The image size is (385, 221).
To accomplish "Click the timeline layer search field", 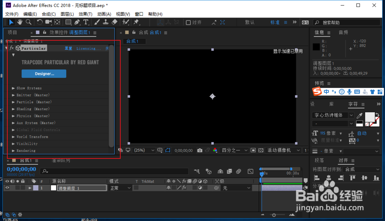I will point(114,172).
